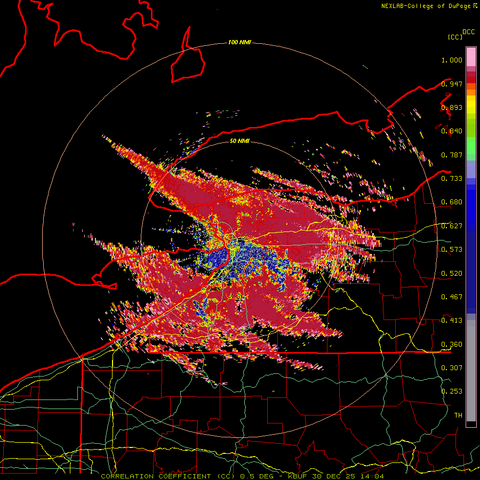Click the DCC label above color bar
The image size is (480, 480).
[x=469, y=32]
